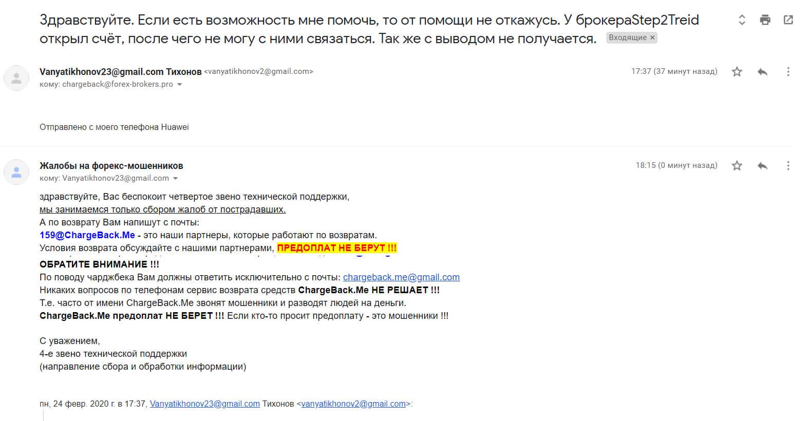Open the chargeback.me@gmail.com email link
This screenshot has width=804, height=421.
tap(401, 277)
